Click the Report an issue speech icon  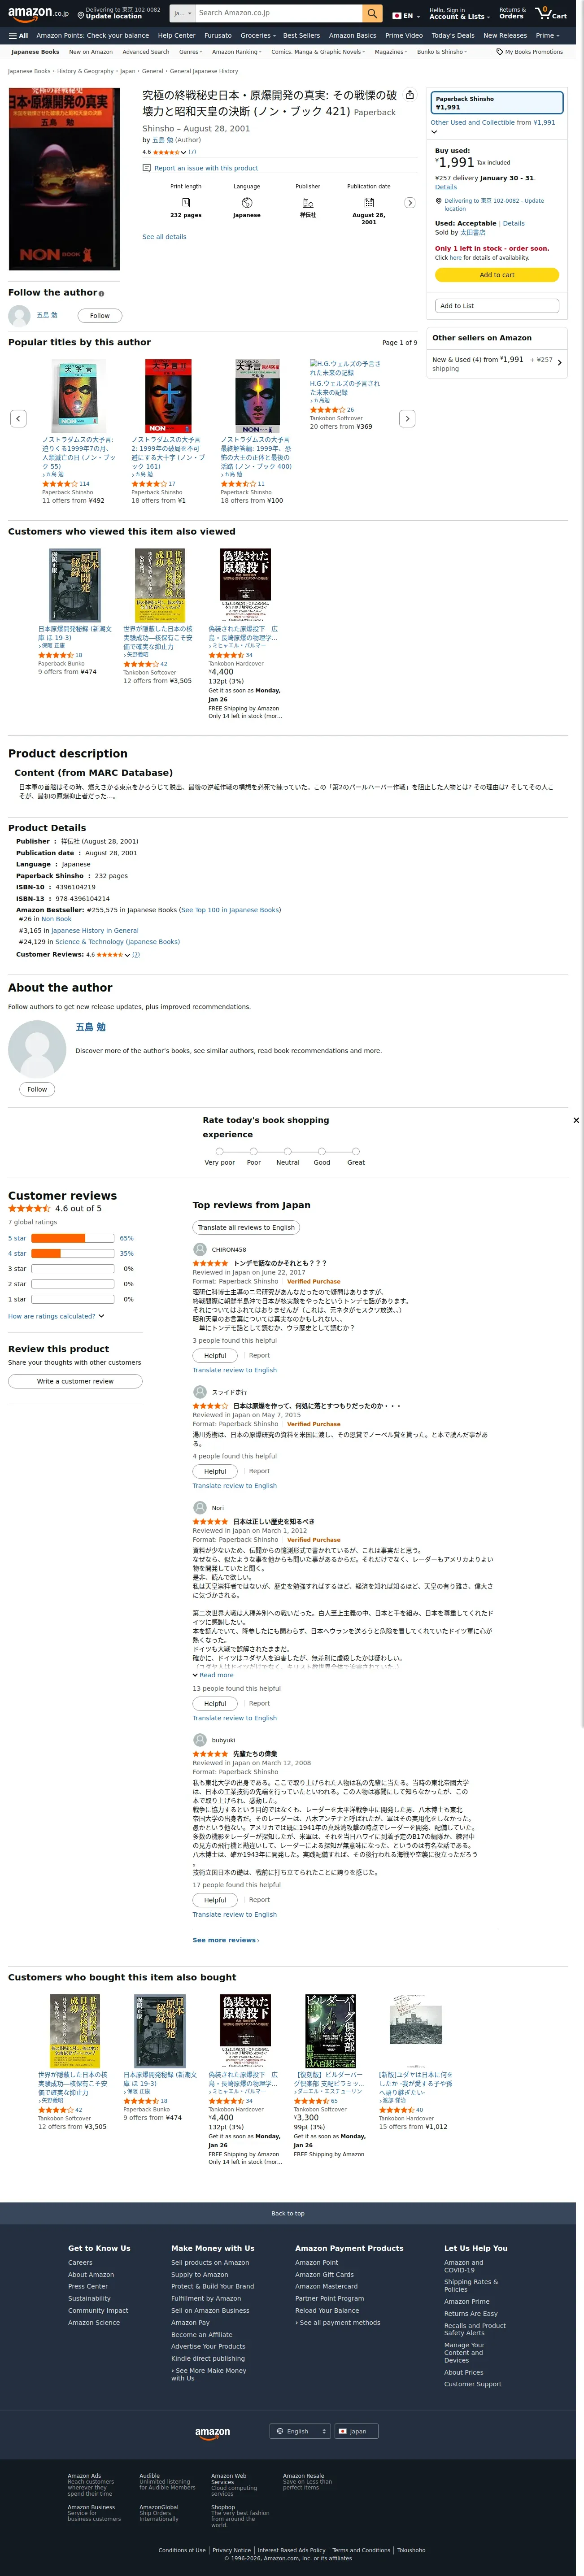pos(147,168)
